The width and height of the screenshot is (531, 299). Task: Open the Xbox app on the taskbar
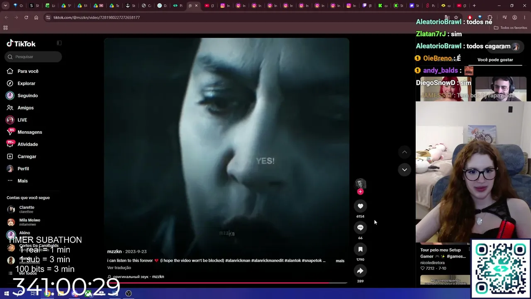pyautogui.click(x=88, y=294)
